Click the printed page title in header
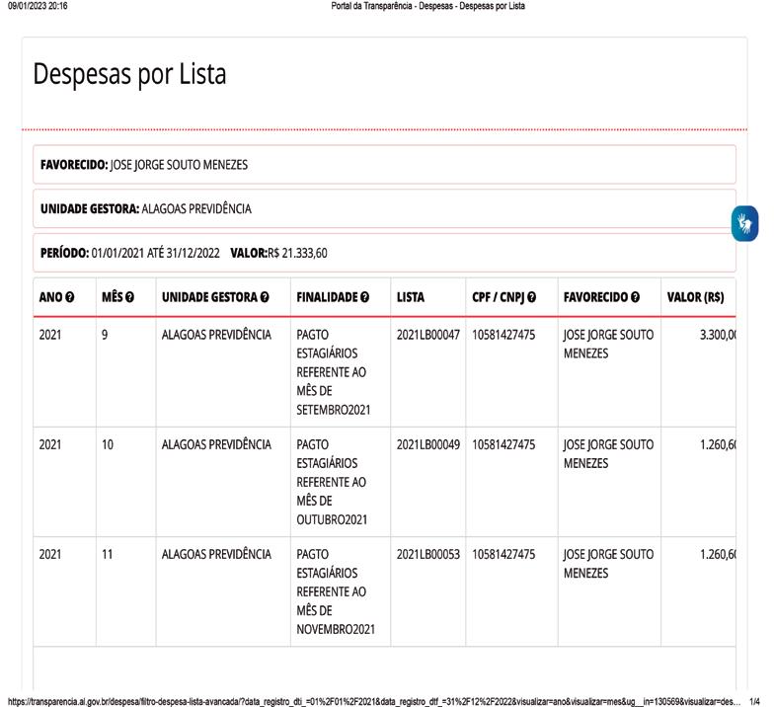This screenshot has height=707, width=774. pos(427,6)
